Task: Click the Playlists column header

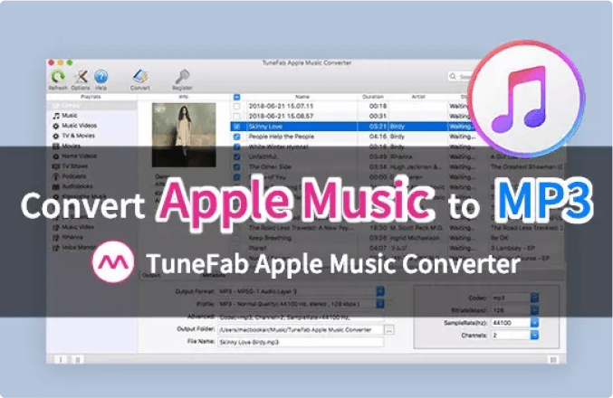Action: tap(91, 97)
